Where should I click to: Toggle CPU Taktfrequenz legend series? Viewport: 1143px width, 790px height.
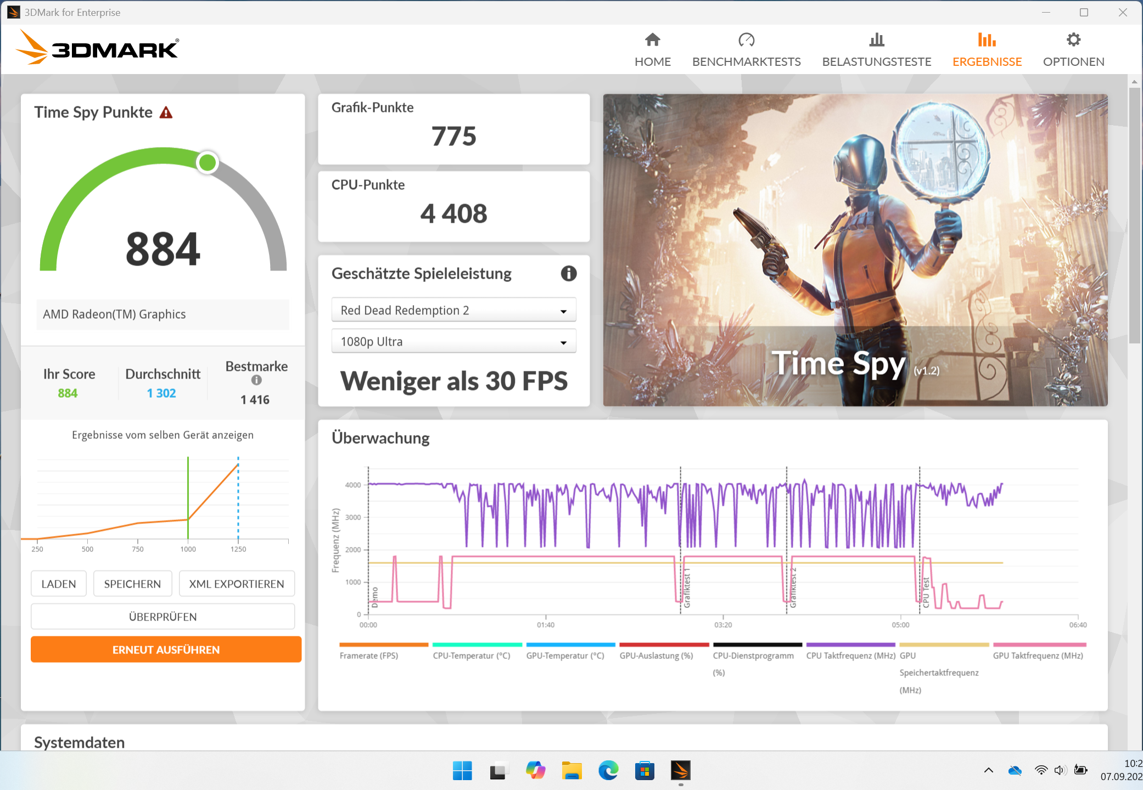pos(850,651)
